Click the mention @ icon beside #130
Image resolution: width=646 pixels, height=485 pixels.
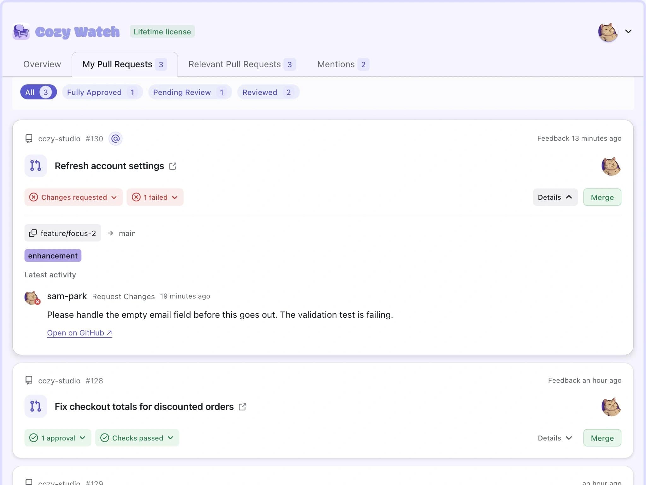tap(115, 139)
